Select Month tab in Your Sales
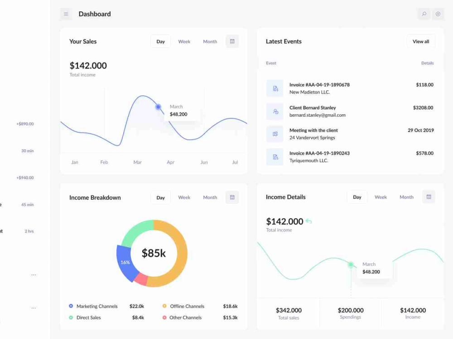 (x=210, y=42)
